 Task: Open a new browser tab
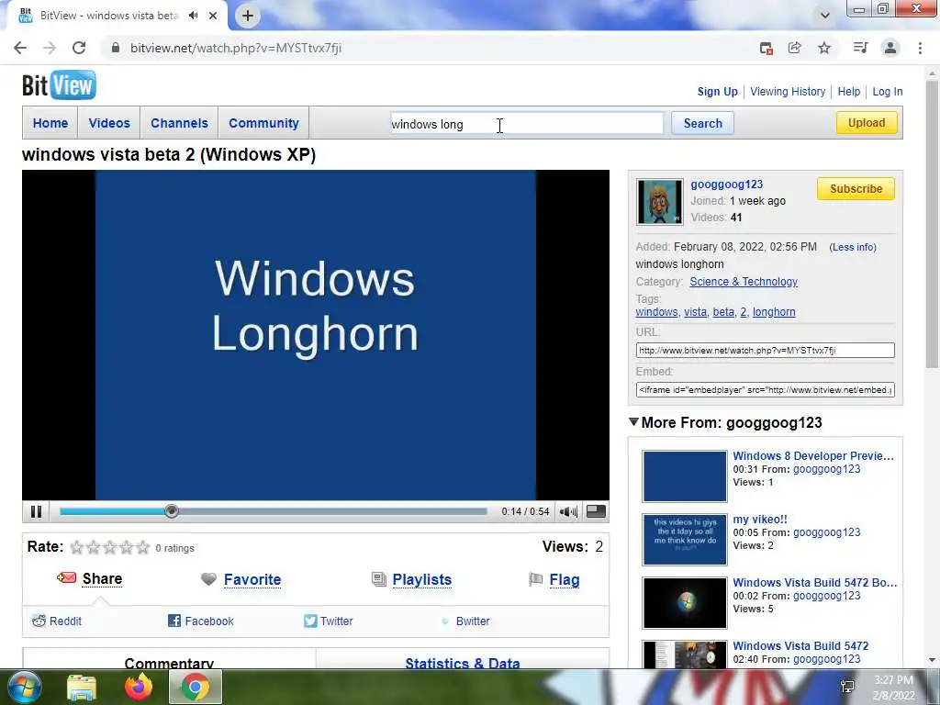(248, 17)
